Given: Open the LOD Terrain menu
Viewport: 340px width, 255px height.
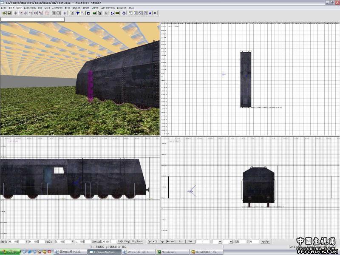Looking at the screenshot, I should tap(108, 8).
